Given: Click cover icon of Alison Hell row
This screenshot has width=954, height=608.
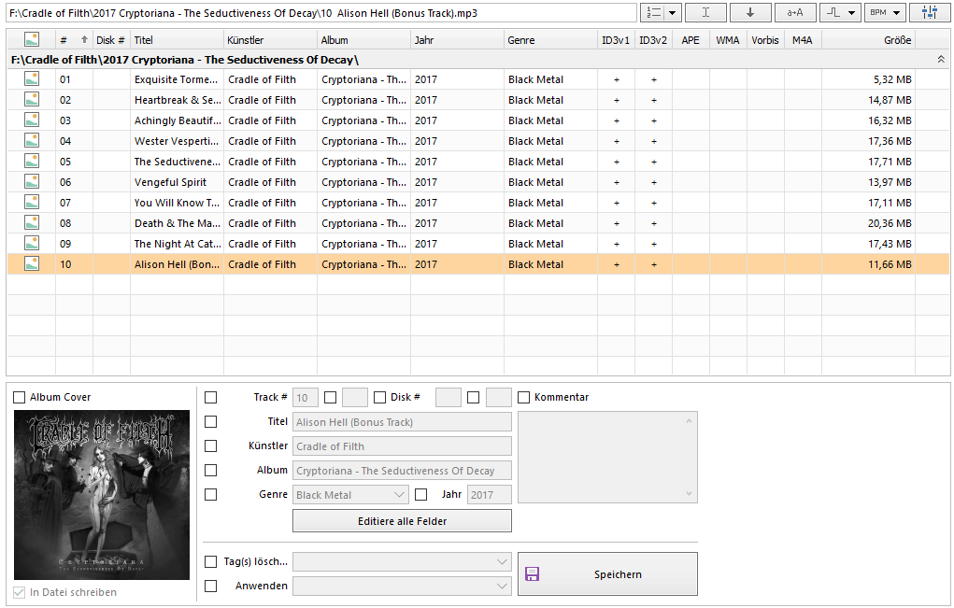Looking at the screenshot, I should 32,264.
